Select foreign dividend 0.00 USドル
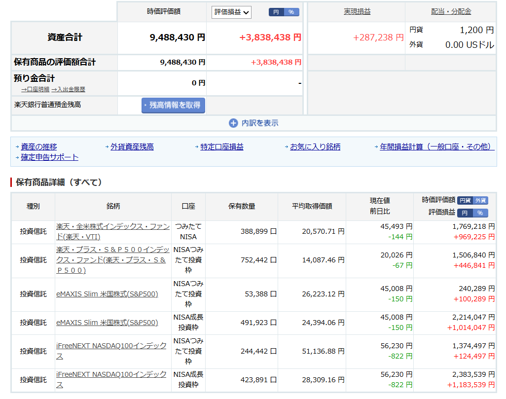This screenshot has width=506, height=399. 470,45
